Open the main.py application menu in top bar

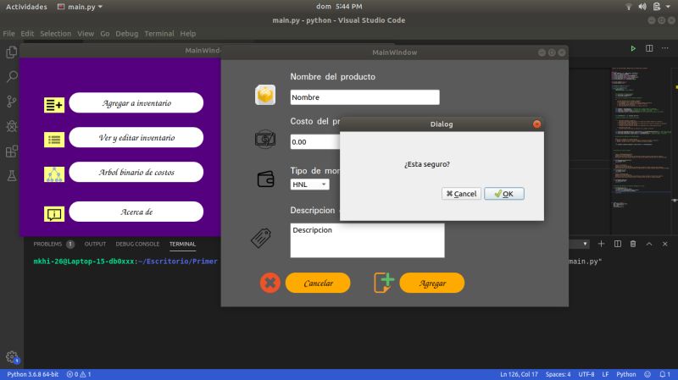pyautogui.click(x=80, y=7)
